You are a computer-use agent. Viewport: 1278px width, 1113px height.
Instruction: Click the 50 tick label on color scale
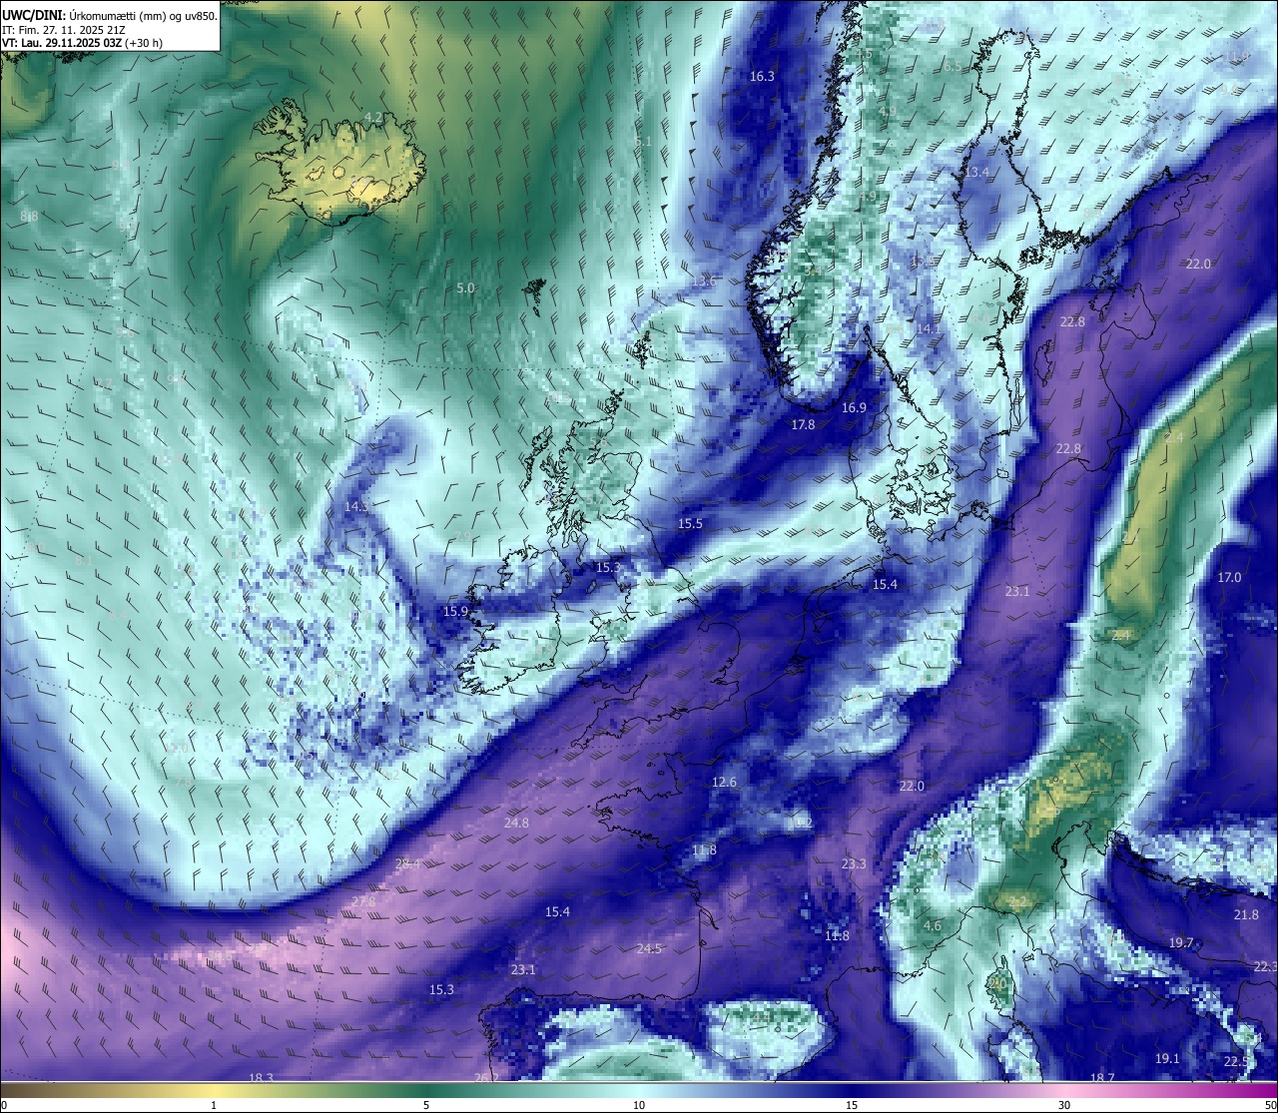(x=1269, y=1105)
